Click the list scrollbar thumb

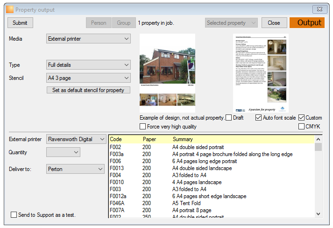coord(318,147)
